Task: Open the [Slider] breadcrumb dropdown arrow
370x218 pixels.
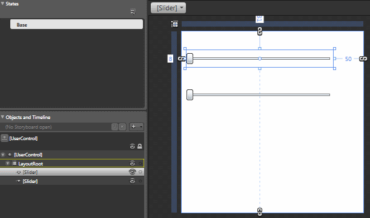Action: (182, 7)
